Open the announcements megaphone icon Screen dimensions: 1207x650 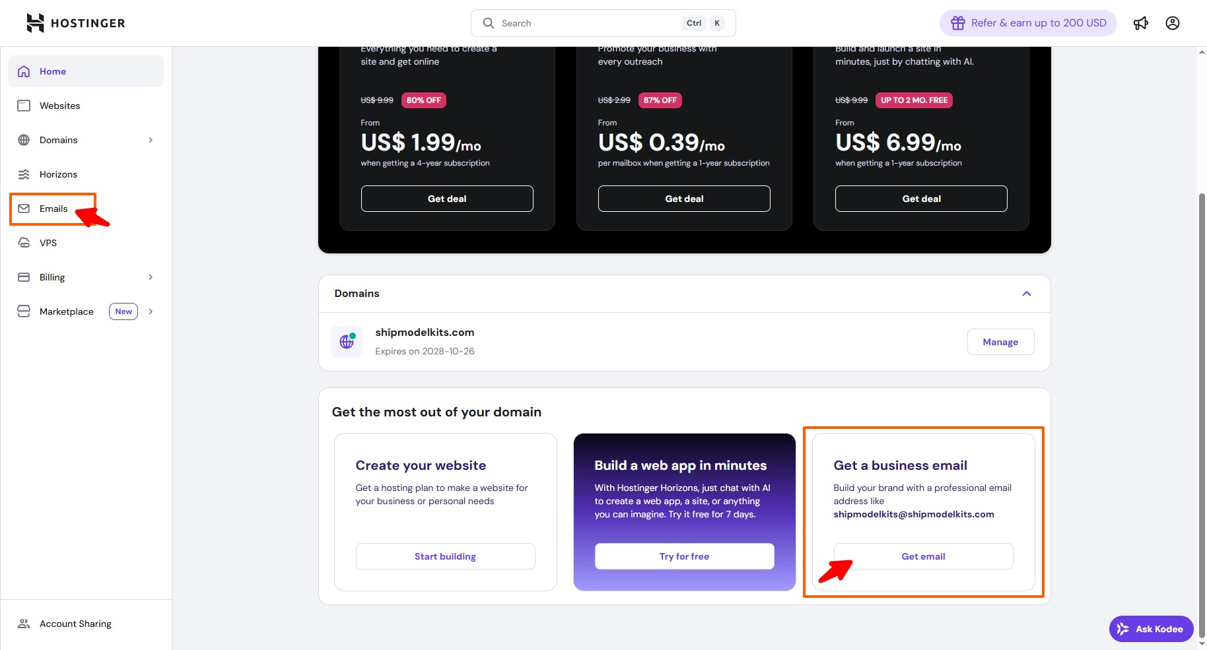(x=1140, y=23)
